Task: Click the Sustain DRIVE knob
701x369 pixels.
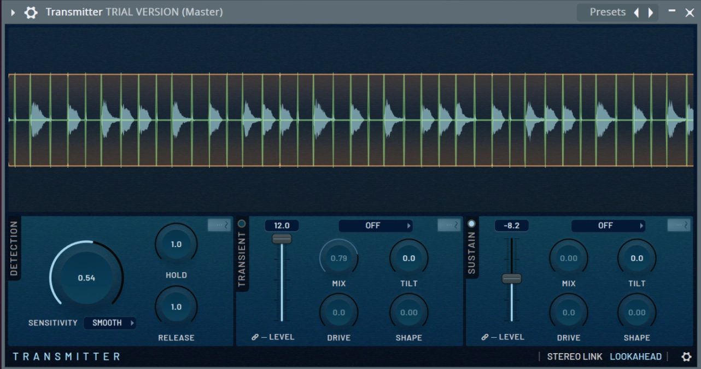Action: click(x=569, y=313)
